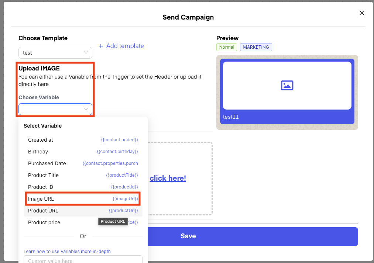Open the click here! upload link
Viewport: 374px width, 263px height.
(x=168, y=178)
